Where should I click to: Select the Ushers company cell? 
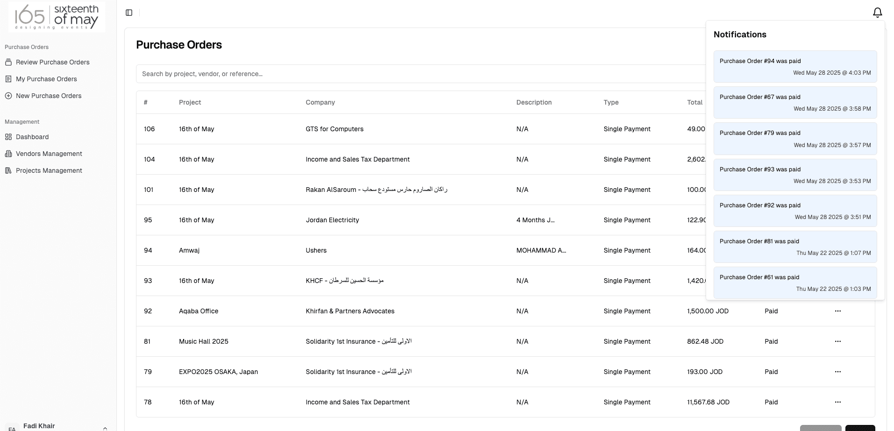coord(316,250)
